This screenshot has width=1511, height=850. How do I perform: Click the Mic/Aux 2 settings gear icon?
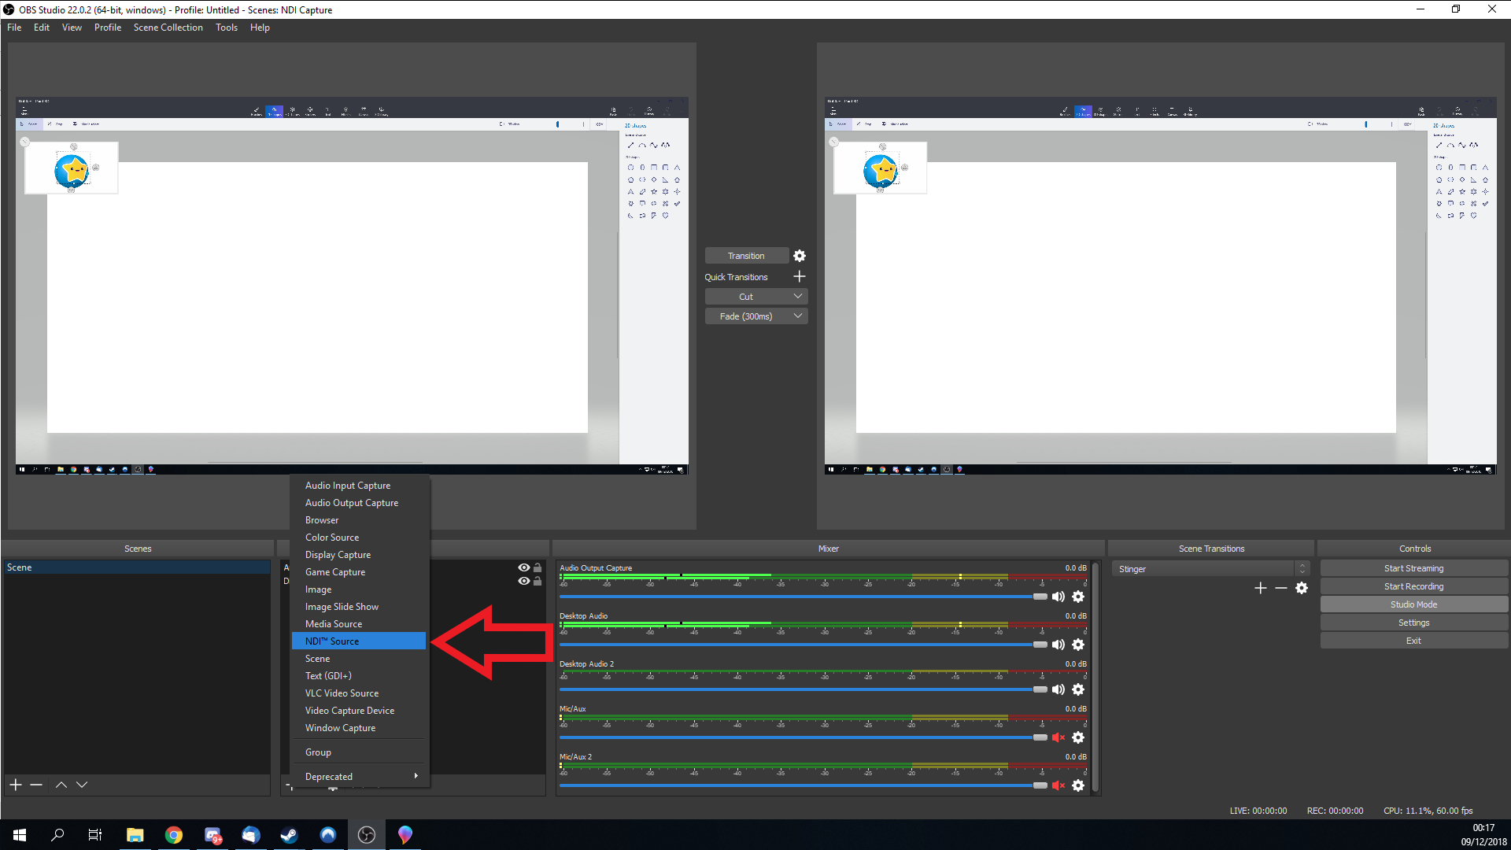coord(1077,785)
